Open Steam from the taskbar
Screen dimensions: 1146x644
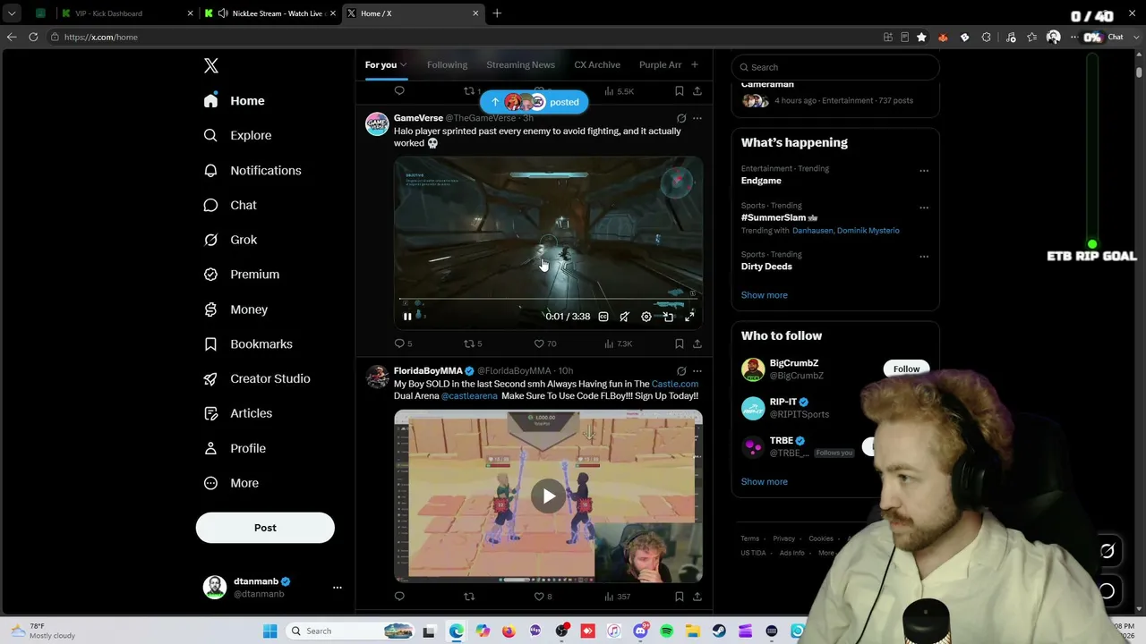coord(719,631)
